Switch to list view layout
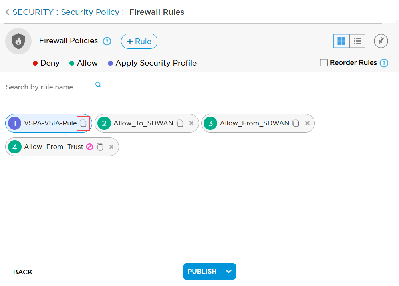Viewport: 399px width, 286px height. (x=357, y=41)
